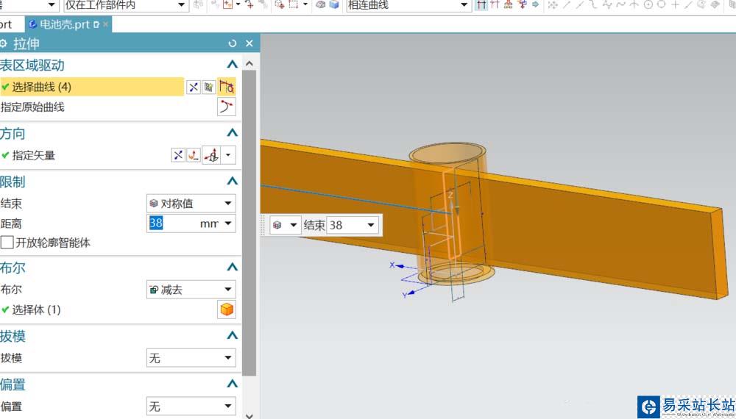Toggle the snap end point icon

click(x=567, y=5)
